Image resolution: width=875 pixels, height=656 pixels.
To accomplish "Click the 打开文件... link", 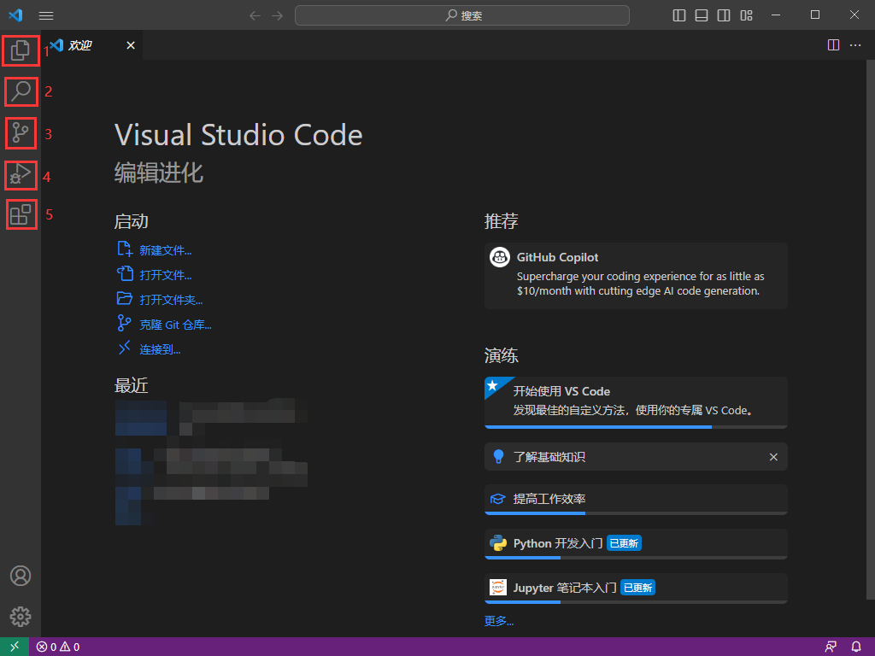I will click(x=165, y=275).
